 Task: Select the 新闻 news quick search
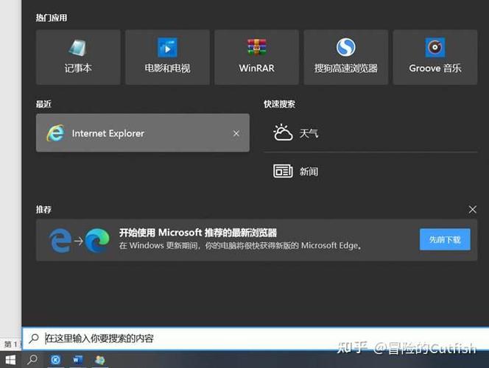tap(370, 171)
